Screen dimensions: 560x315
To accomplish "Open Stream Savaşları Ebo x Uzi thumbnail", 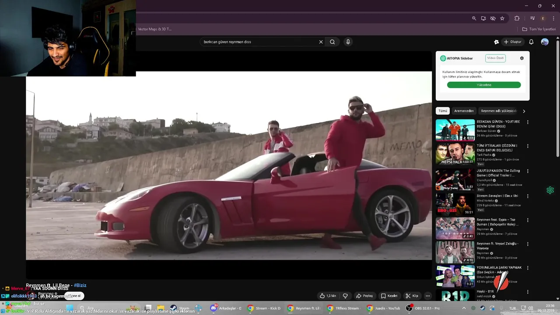I will [x=455, y=204].
